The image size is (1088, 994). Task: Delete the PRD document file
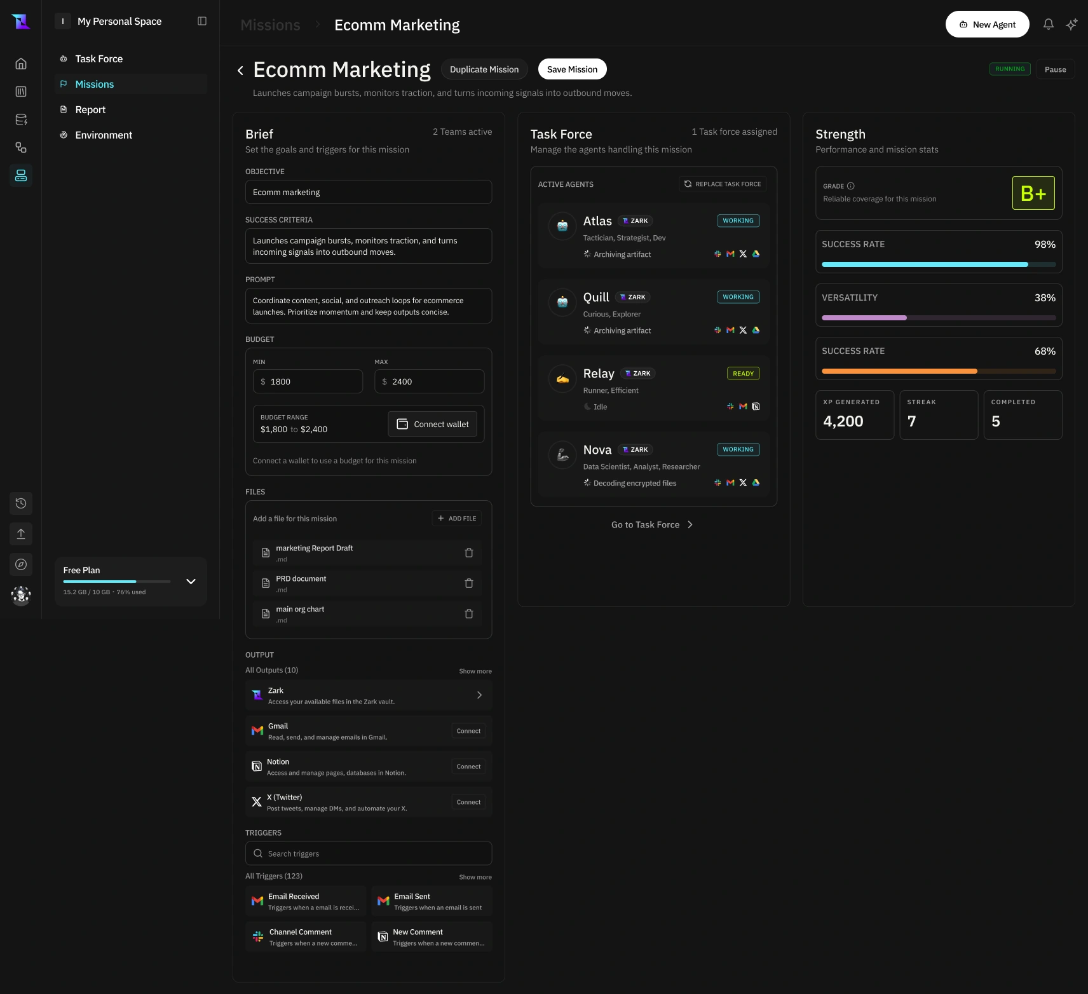pyautogui.click(x=469, y=583)
